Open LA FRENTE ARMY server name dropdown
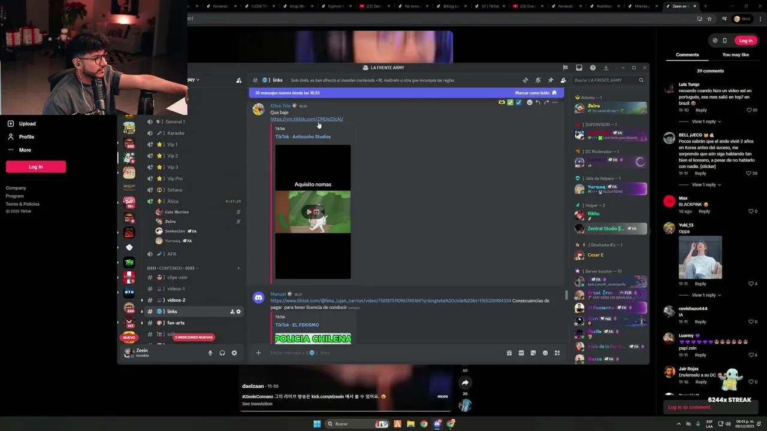The image size is (767, 431). pos(194,80)
